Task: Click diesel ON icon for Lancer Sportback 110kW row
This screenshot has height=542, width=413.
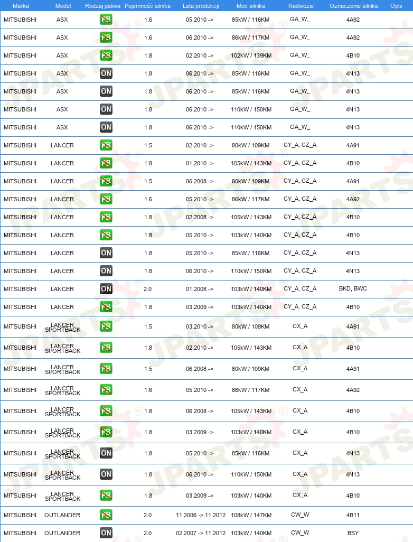Action: pos(106,474)
